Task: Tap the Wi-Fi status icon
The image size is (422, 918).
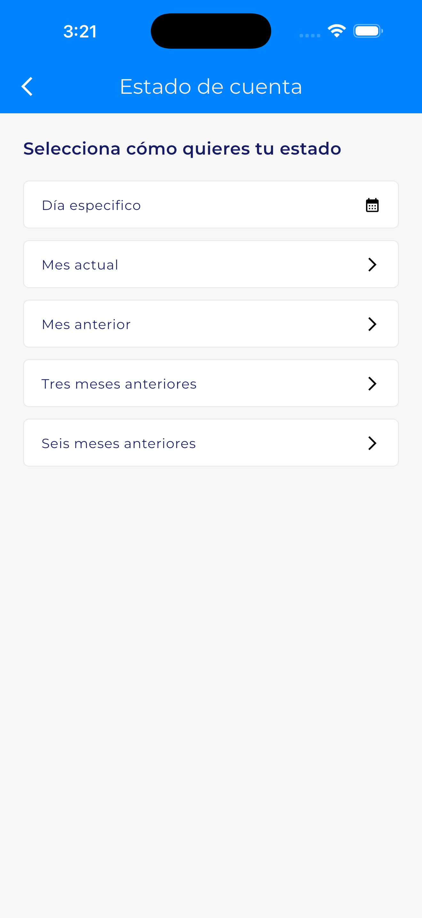Action: 337,31
